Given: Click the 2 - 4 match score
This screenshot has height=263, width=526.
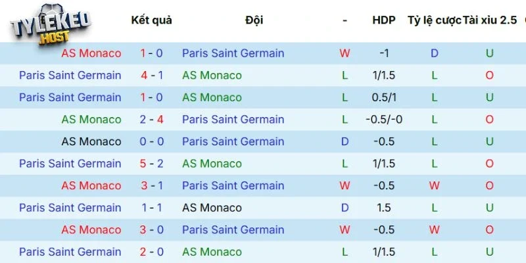Looking at the screenshot, I should click(152, 119).
